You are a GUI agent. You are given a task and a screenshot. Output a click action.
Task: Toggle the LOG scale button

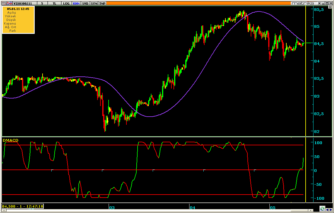pyautogui.click(x=66, y=3)
